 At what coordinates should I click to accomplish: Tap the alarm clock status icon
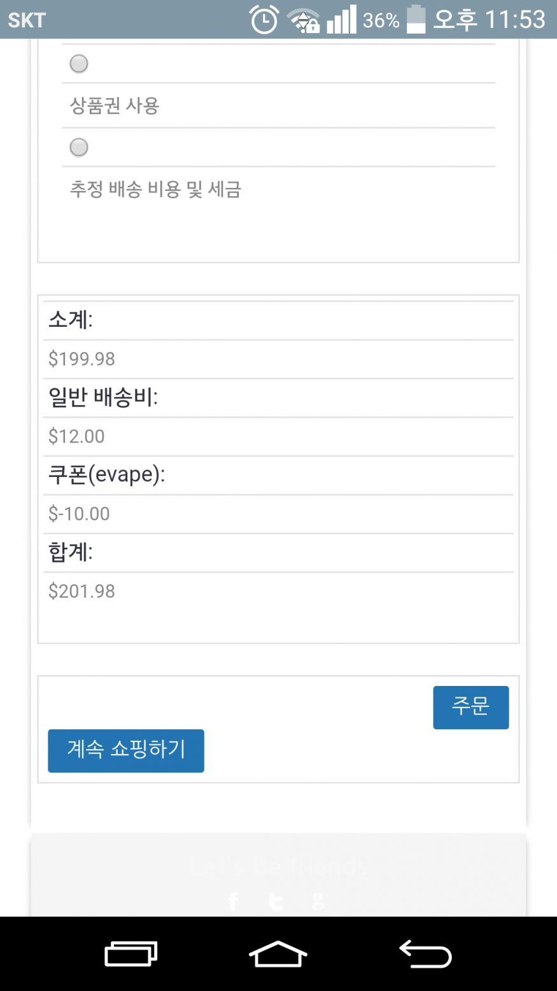[264, 20]
